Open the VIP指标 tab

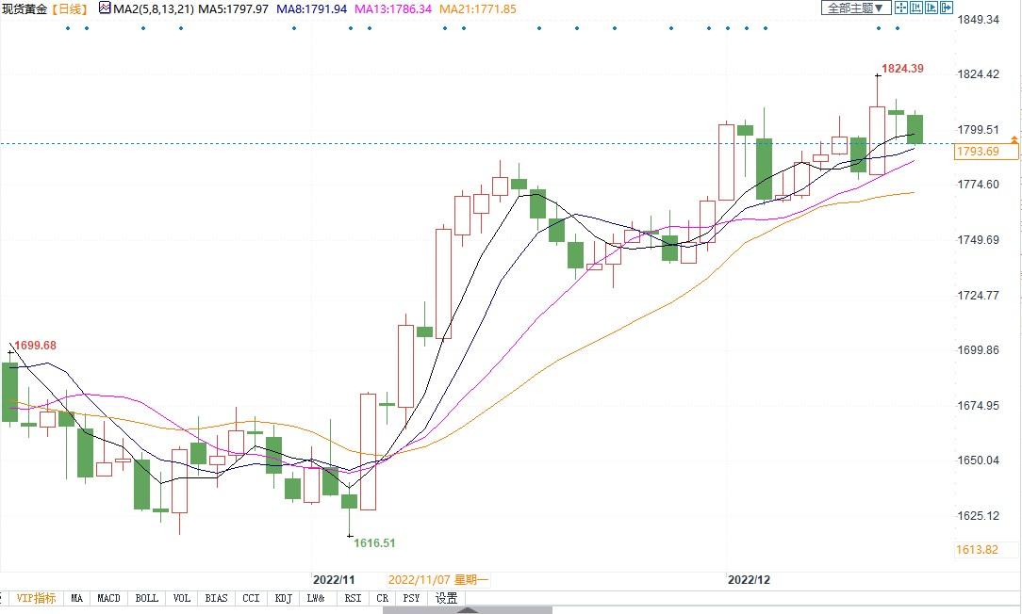point(36,598)
